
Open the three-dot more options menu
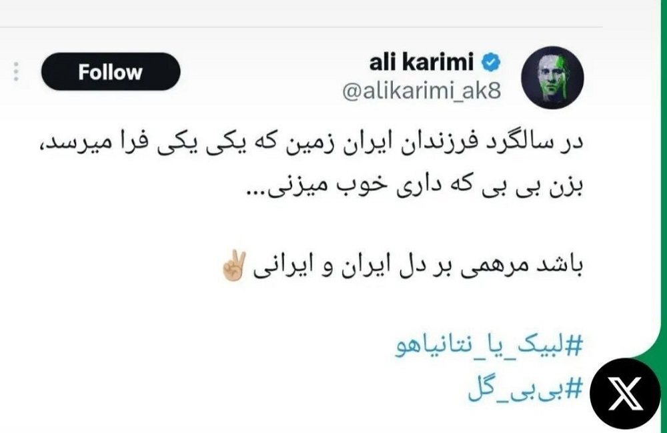(16, 71)
